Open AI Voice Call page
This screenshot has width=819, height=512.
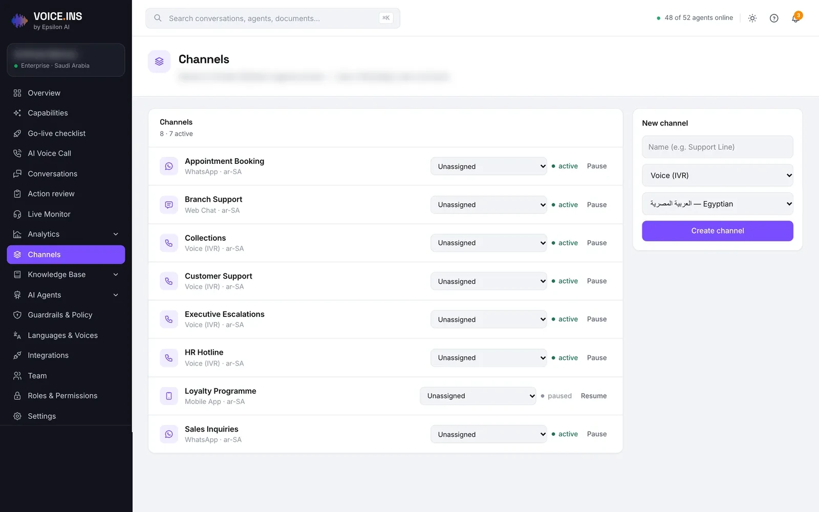[x=66, y=153]
